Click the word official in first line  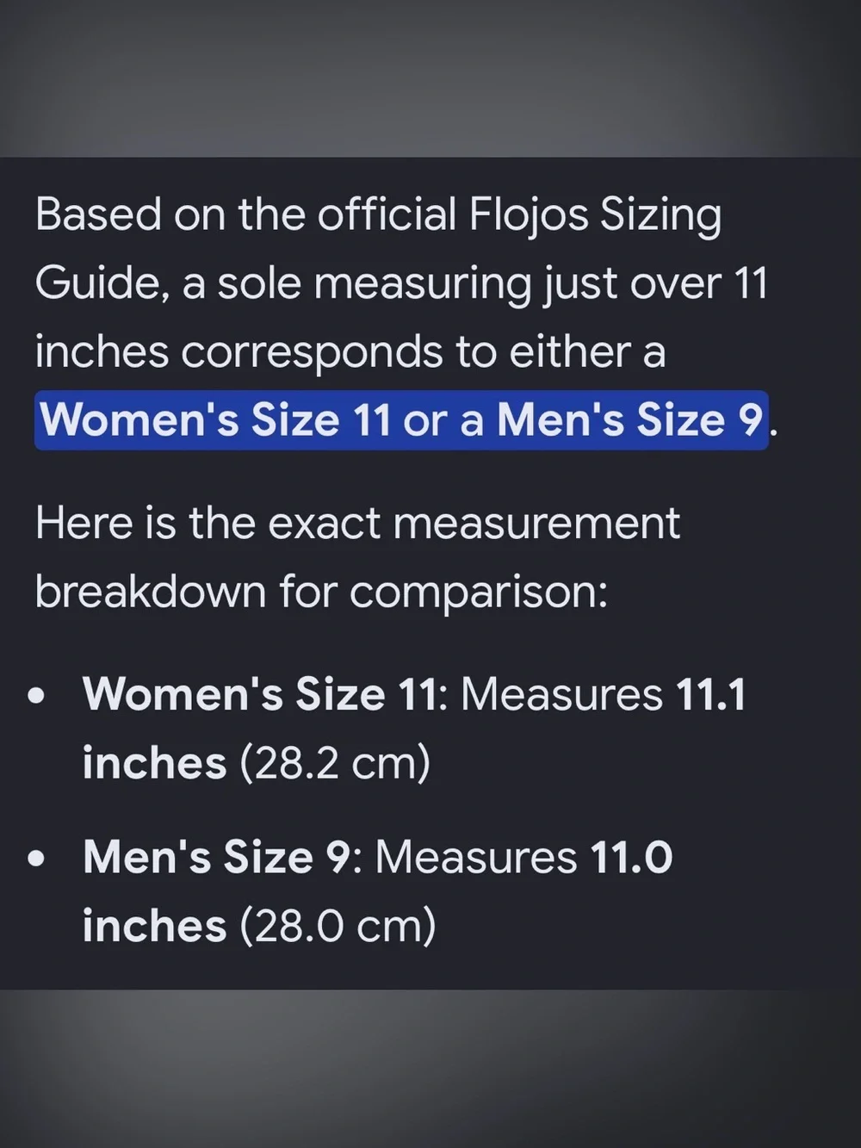[x=387, y=214]
